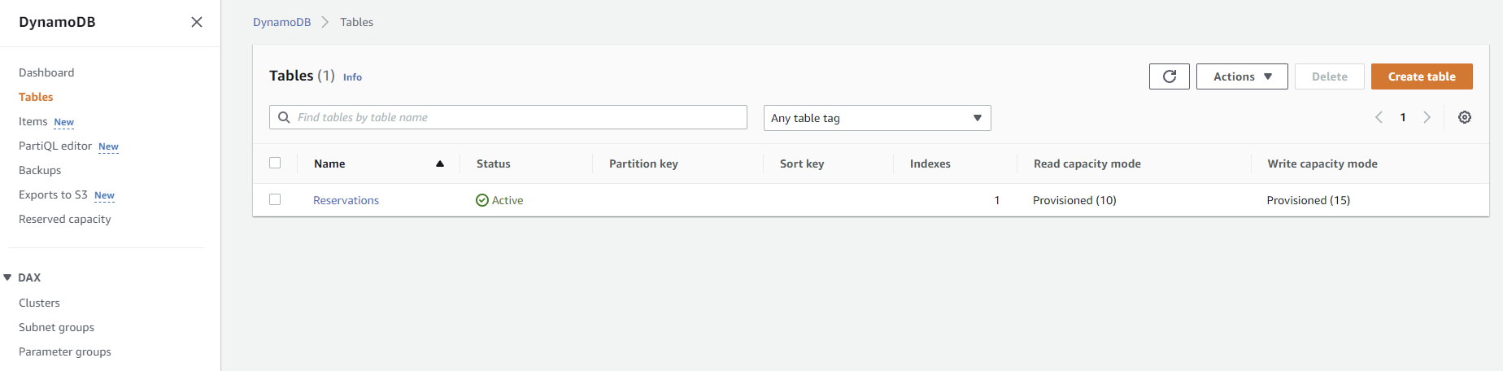Click the Active status check icon
The image size is (1503, 371).
click(x=482, y=200)
